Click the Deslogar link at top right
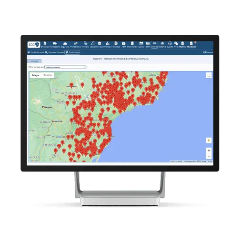 (208, 52)
